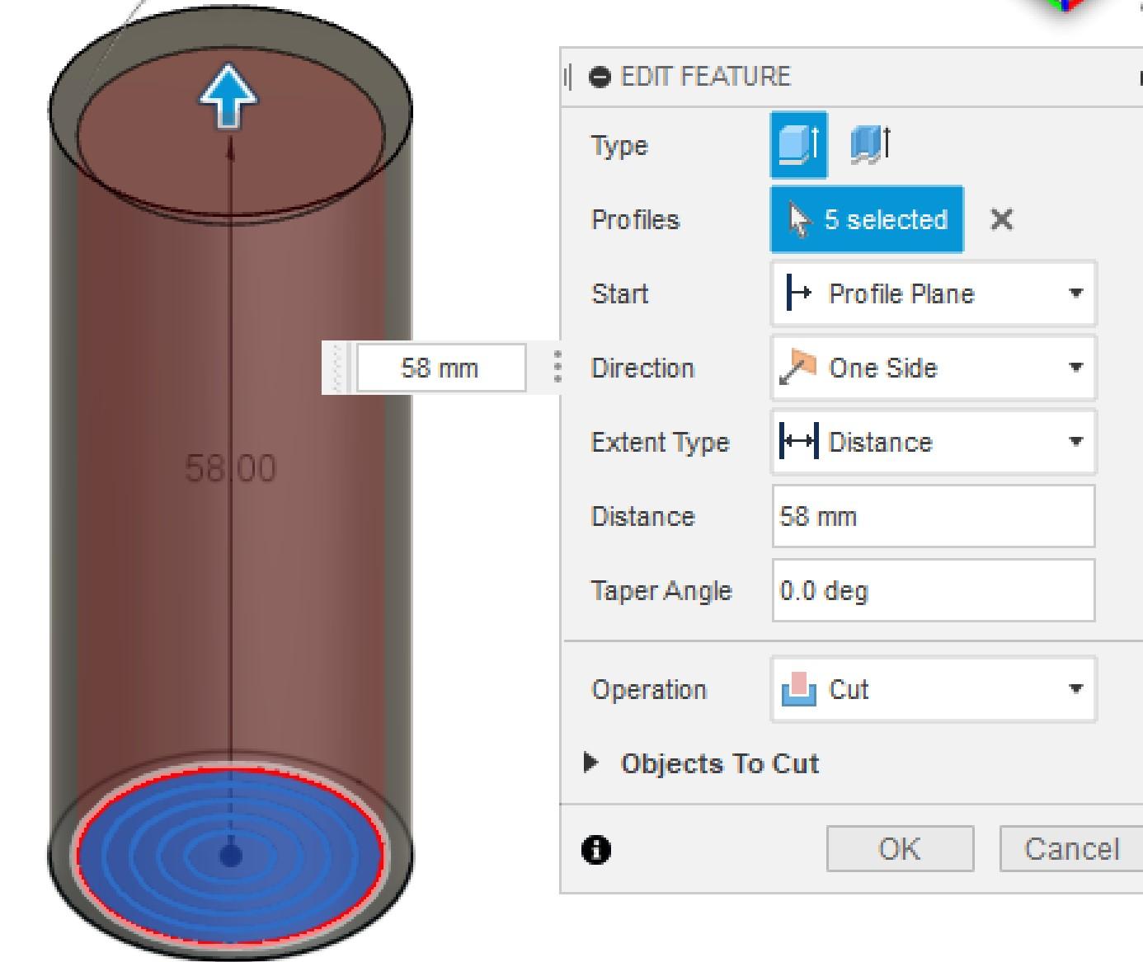Click the 5 selected profiles button
The width and height of the screenshot is (1143, 962).
click(867, 219)
